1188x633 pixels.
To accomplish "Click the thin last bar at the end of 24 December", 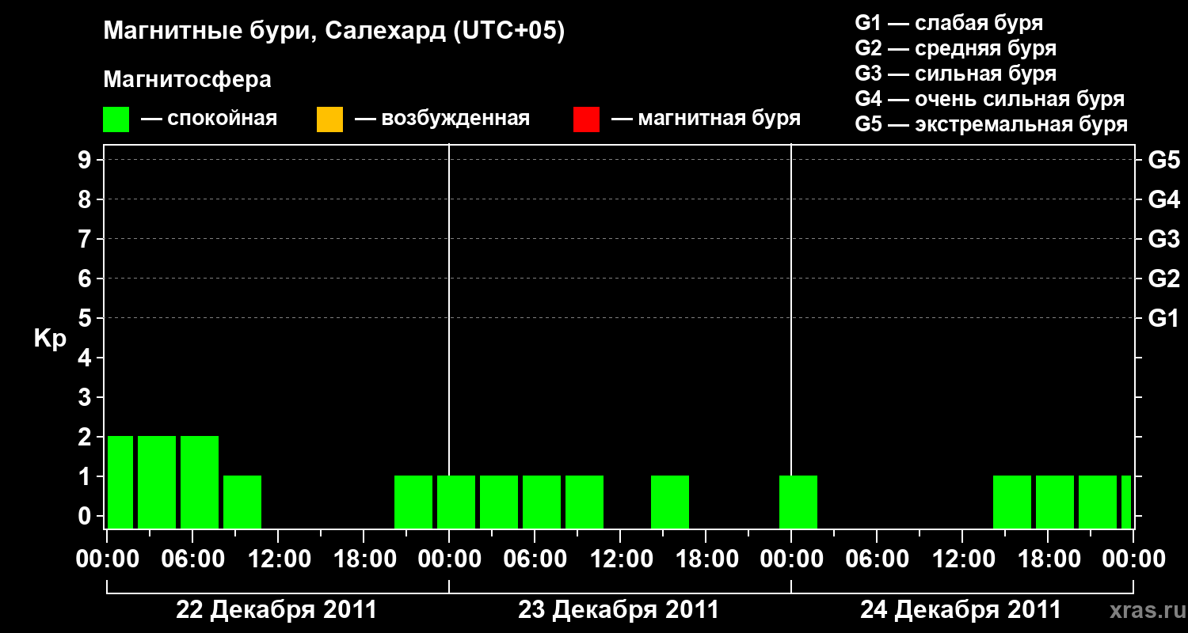I will (x=1126, y=502).
